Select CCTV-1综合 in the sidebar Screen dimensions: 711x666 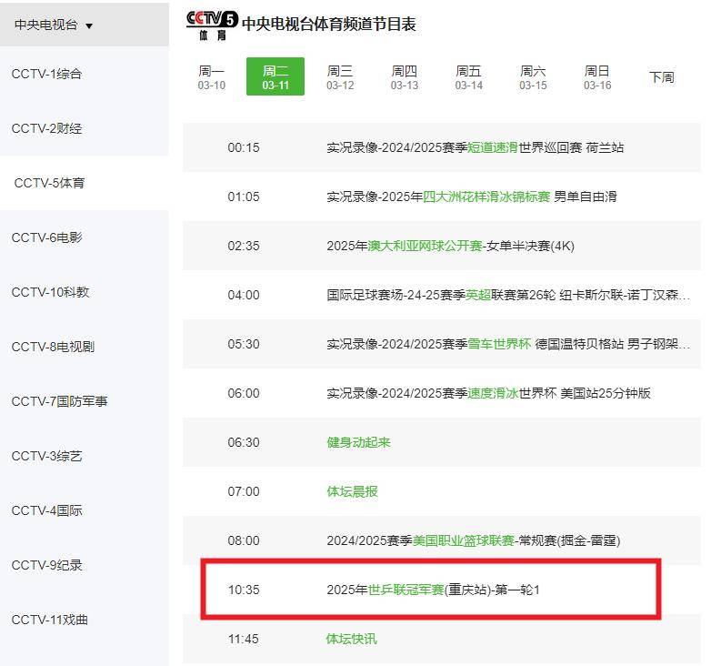pyautogui.click(x=46, y=74)
